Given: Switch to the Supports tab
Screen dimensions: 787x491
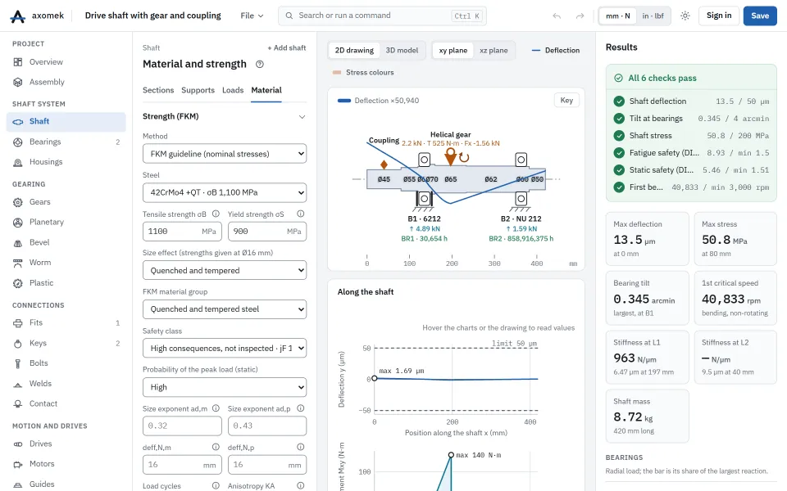Looking at the screenshot, I should [198, 90].
